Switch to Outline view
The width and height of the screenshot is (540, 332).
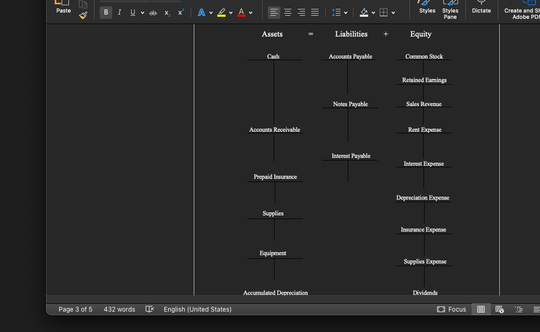click(519, 309)
